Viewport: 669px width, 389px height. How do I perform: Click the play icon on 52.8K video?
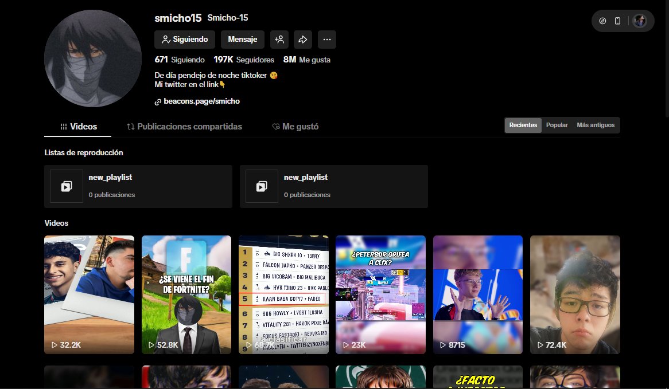151,345
